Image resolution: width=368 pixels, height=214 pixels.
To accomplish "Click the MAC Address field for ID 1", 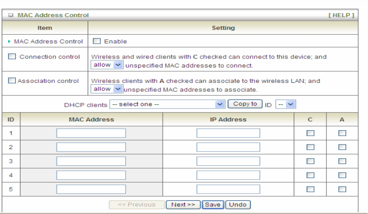I will [91, 133].
